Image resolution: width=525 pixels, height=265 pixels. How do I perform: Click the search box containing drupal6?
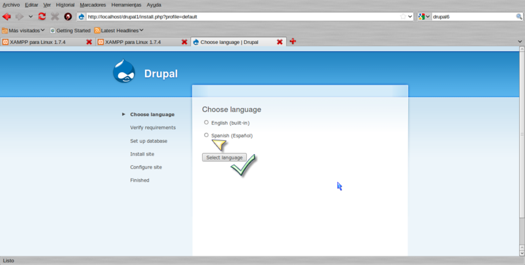click(x=472, y=16)
